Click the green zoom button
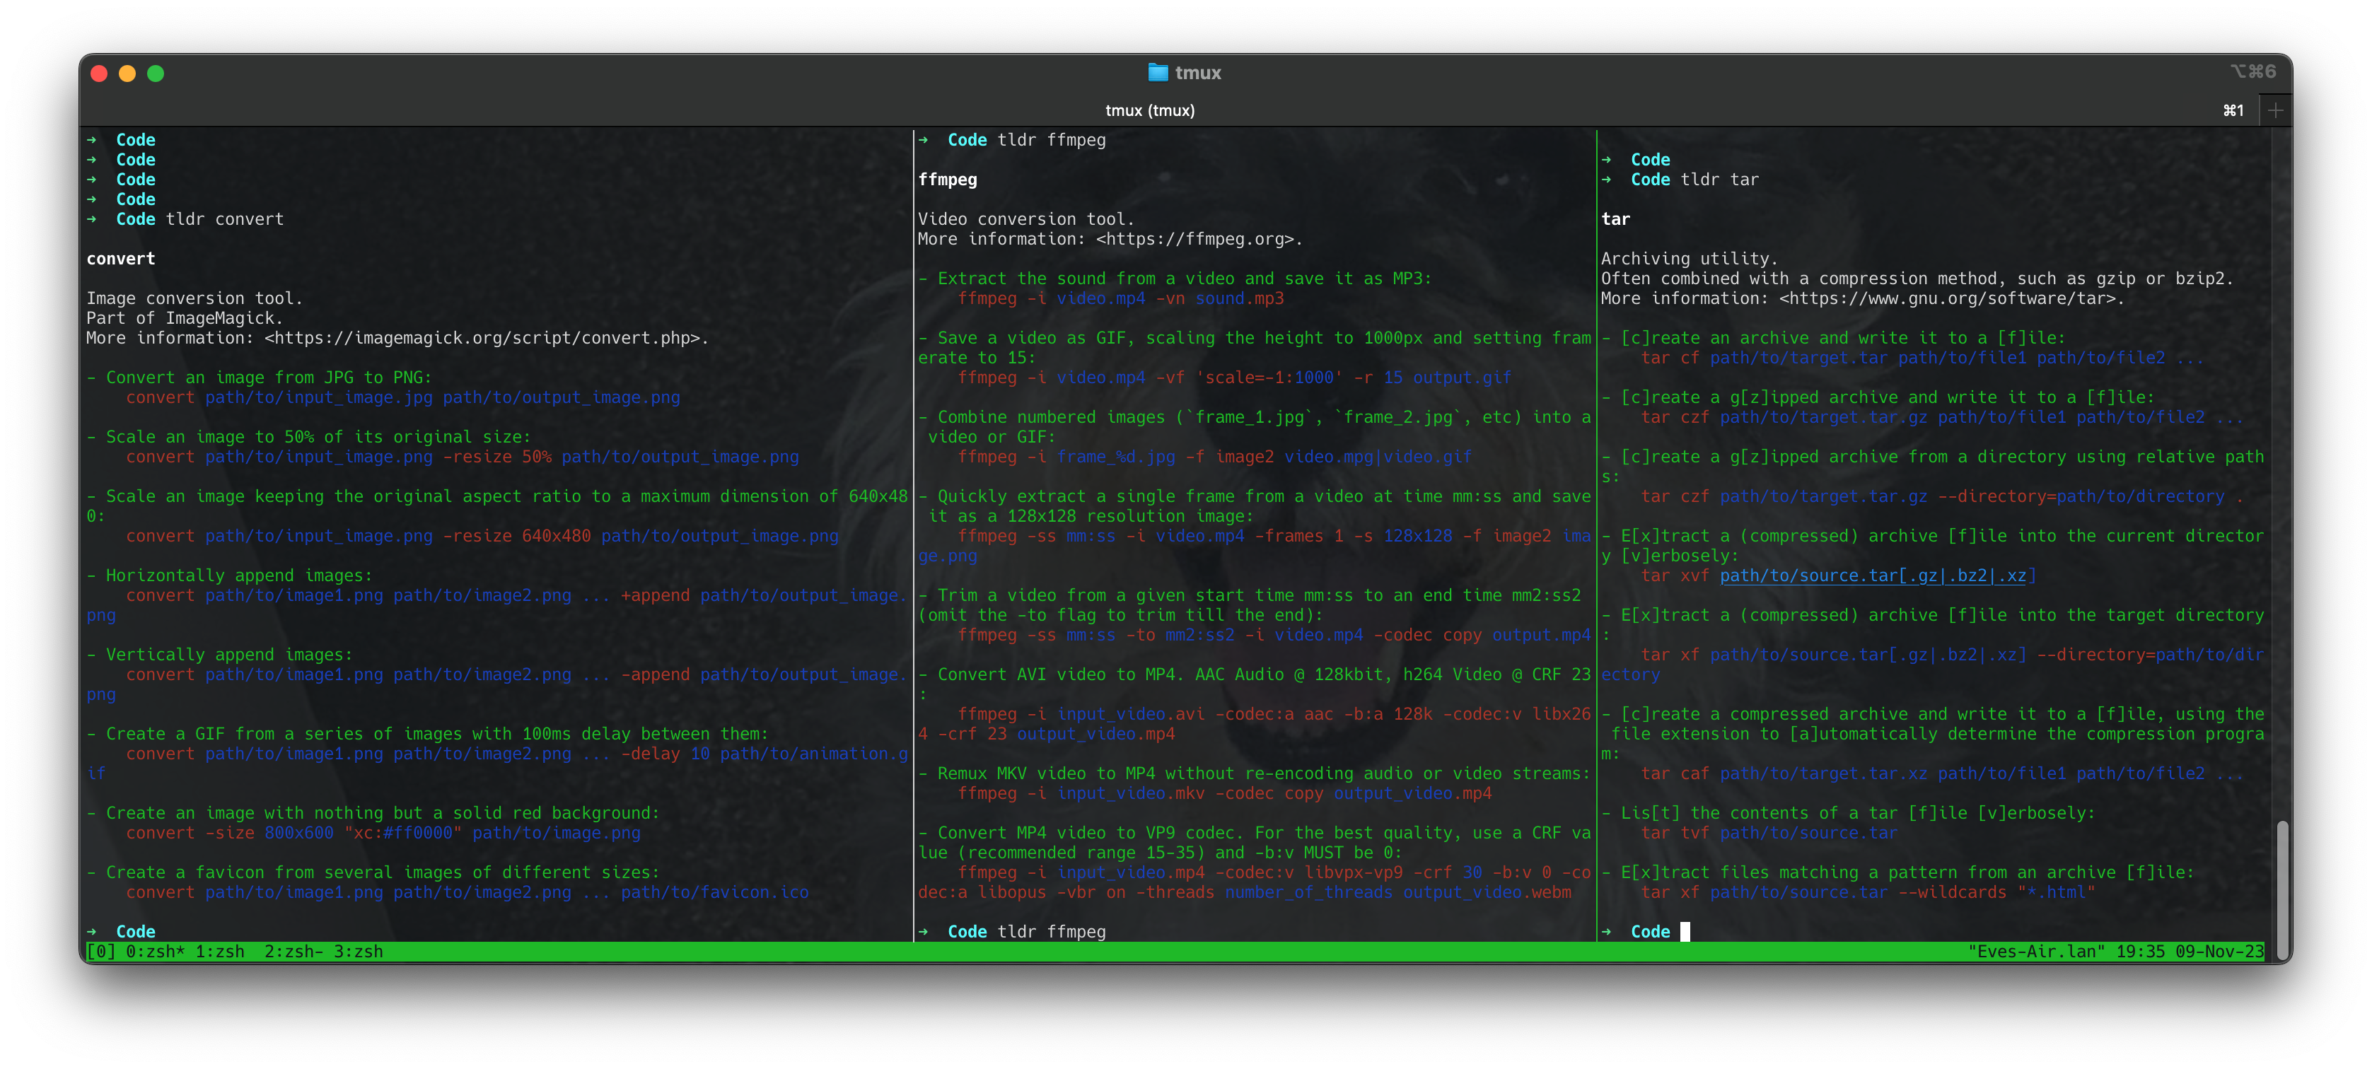This screenshot has height=1069, width=2372. (156, 74)
